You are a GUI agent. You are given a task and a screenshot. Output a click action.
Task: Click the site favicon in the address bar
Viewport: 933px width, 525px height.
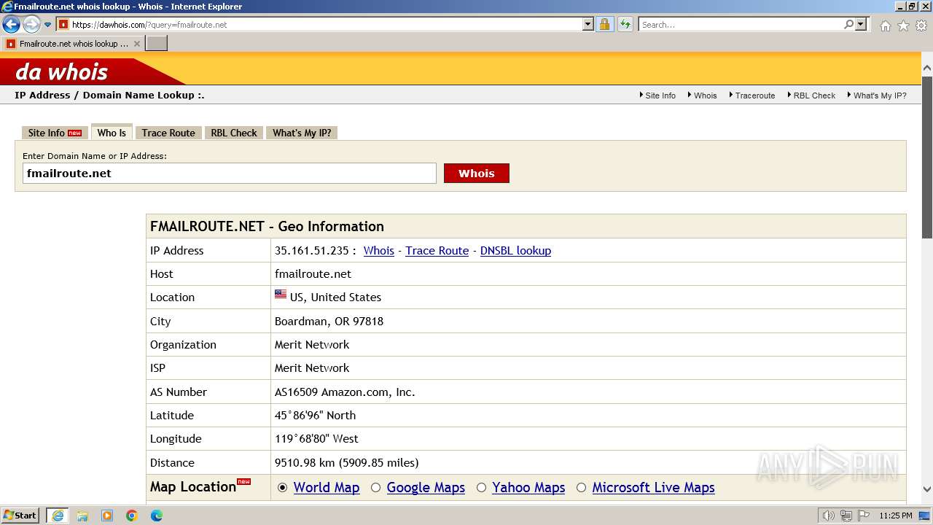[63, 24]
